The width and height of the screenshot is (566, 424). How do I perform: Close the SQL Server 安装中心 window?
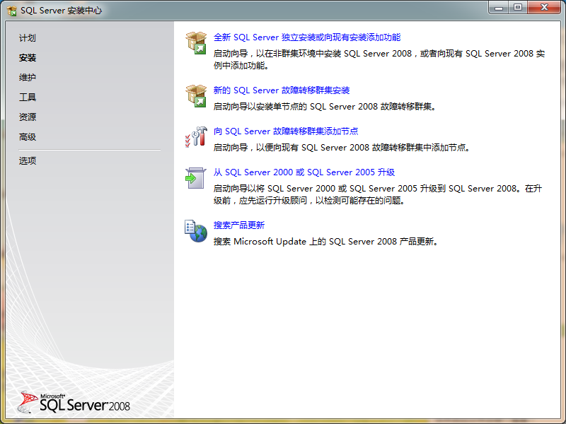(544, 7)
